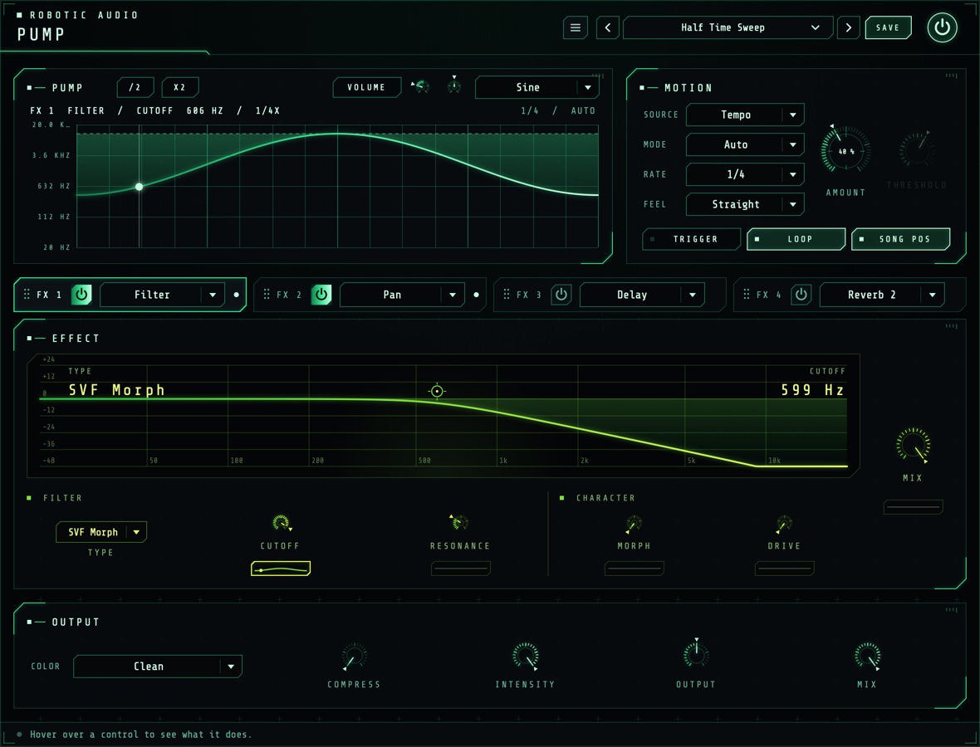The height and width of the screenshot is (747, 980).
Task: Click the modulation slot under the CUTOFF knob
Action: [281, 569]
